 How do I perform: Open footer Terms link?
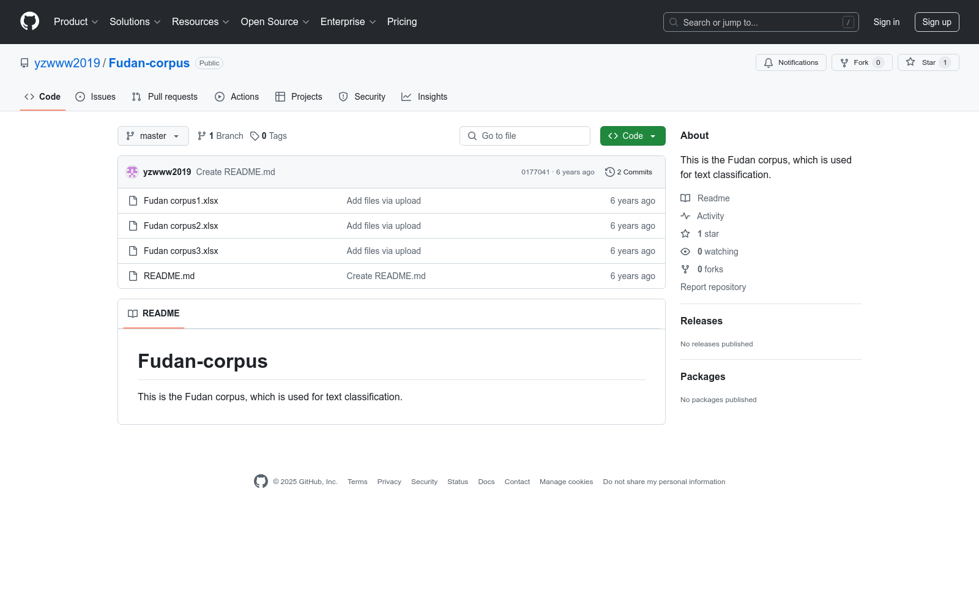[357, 482]
